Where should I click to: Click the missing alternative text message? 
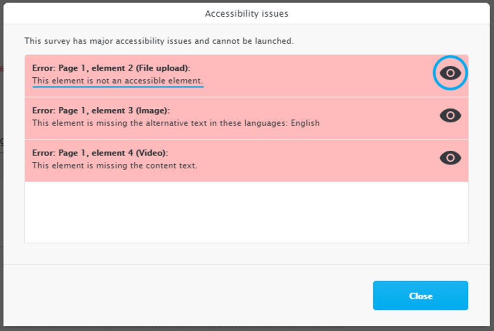click(176, 123)
